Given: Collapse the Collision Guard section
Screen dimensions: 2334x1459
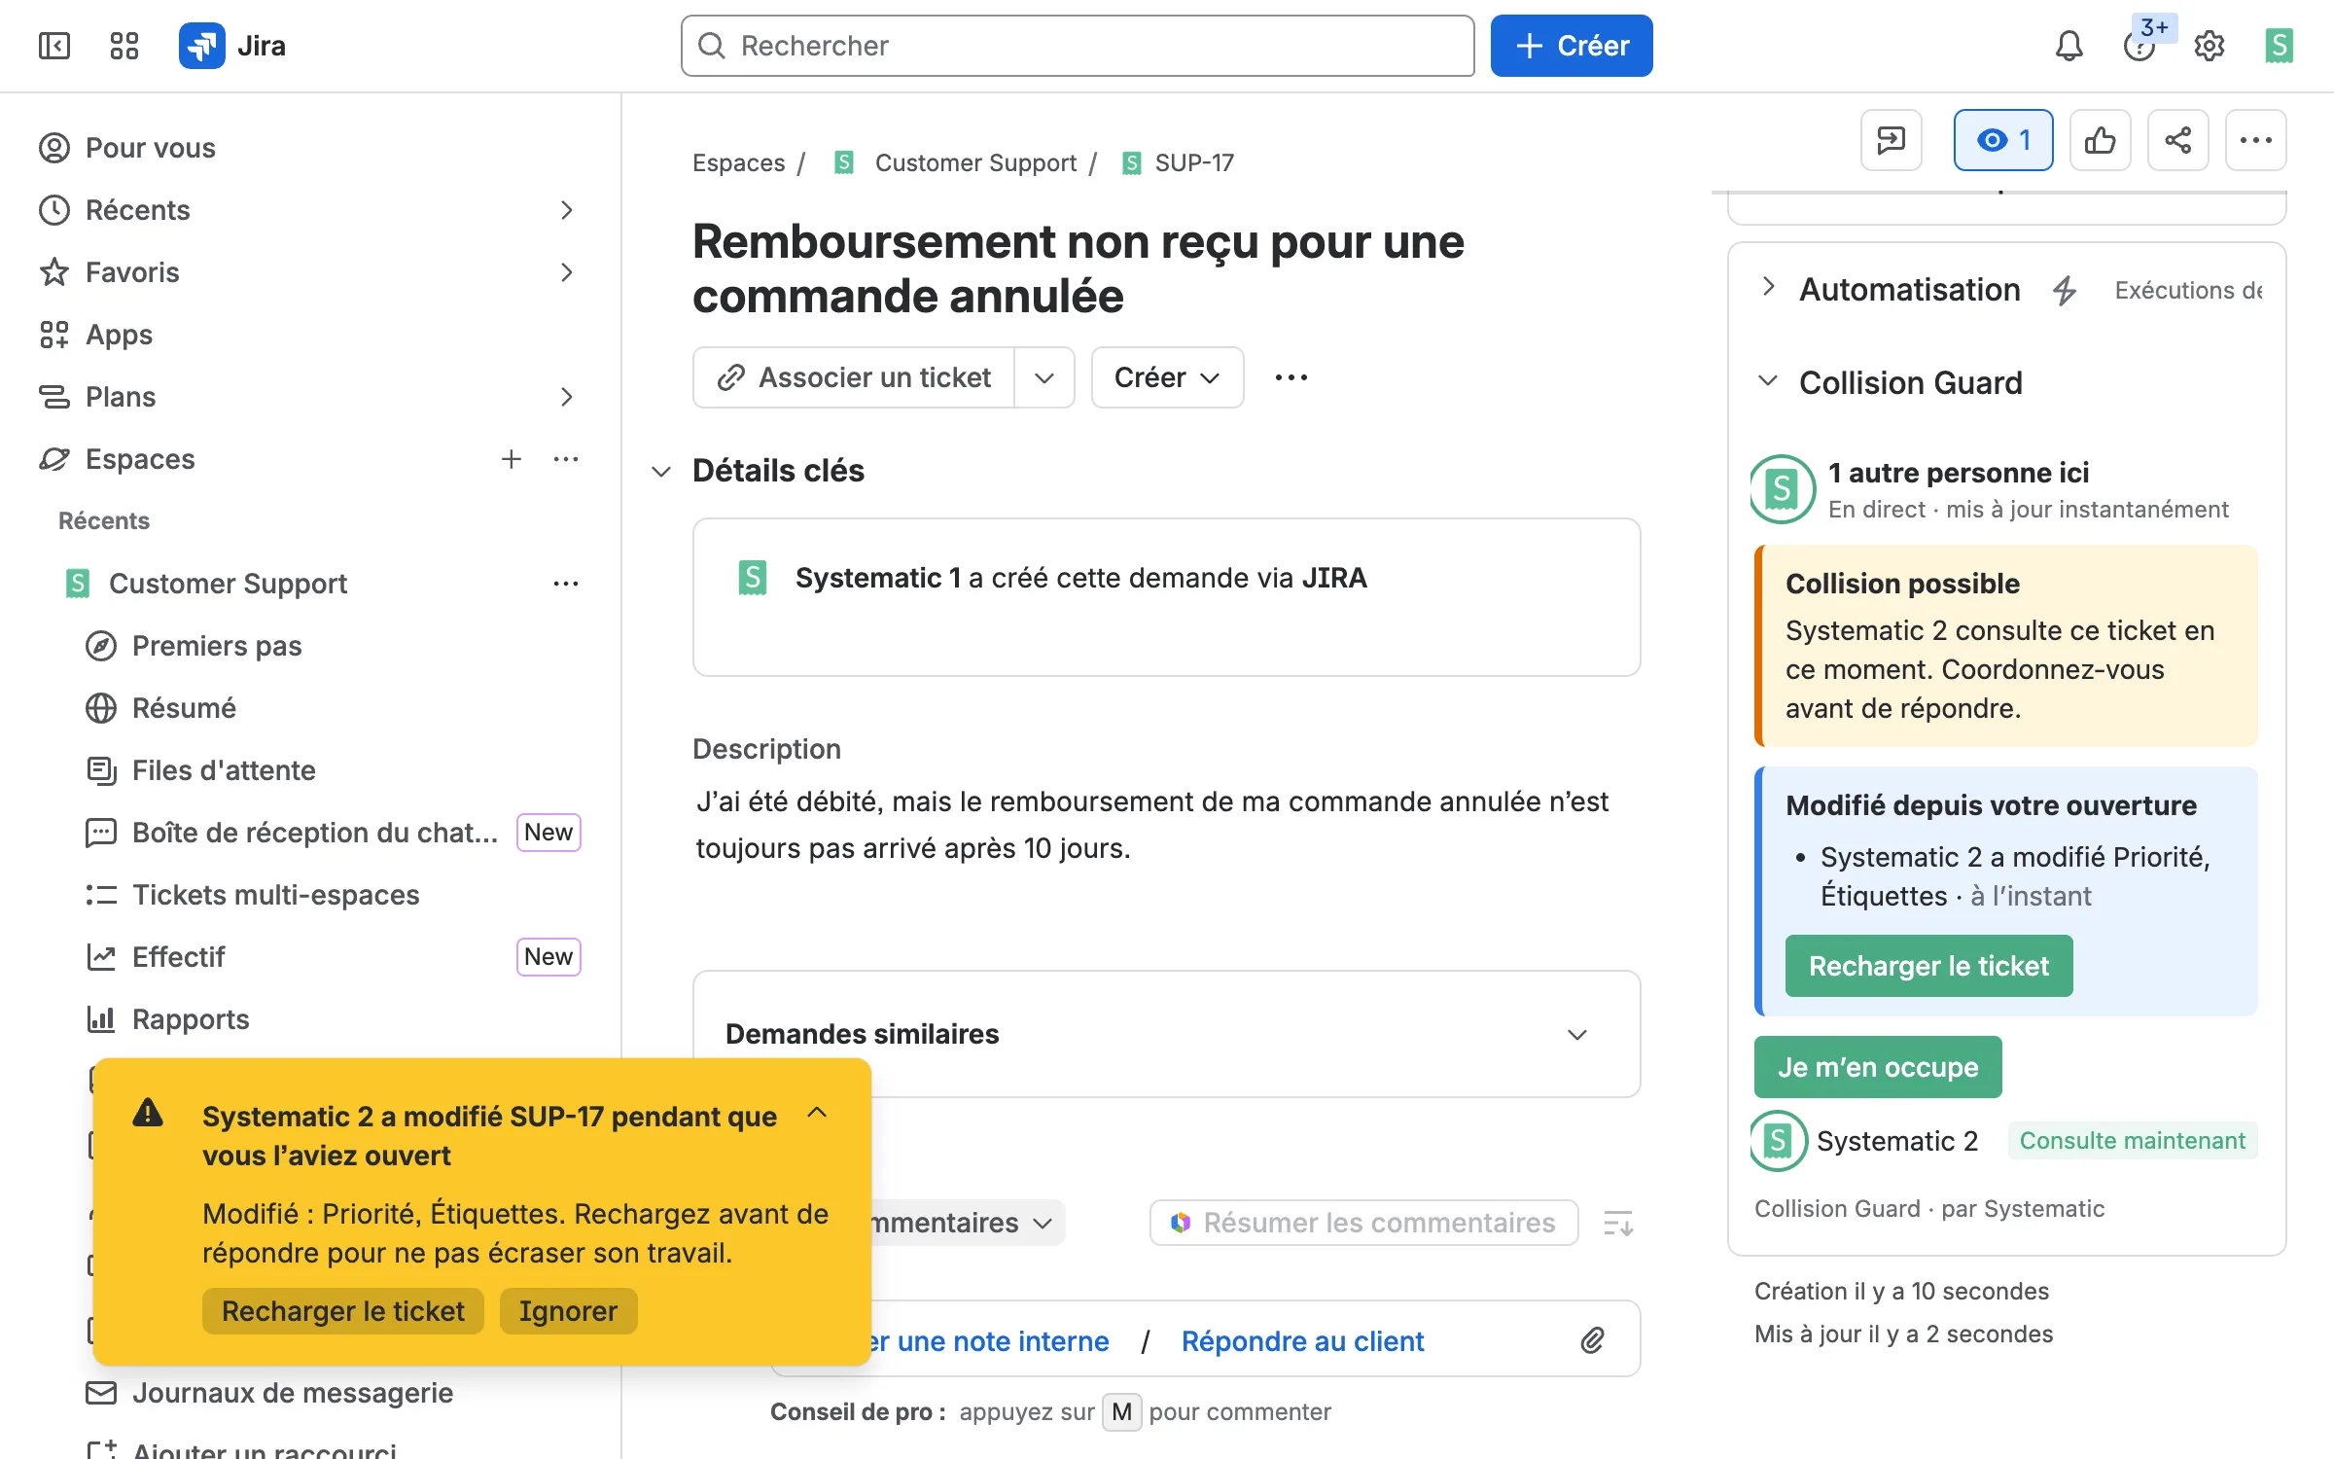Looking at the screenshot, I should pyautogui.click(x=1769, y=381).
